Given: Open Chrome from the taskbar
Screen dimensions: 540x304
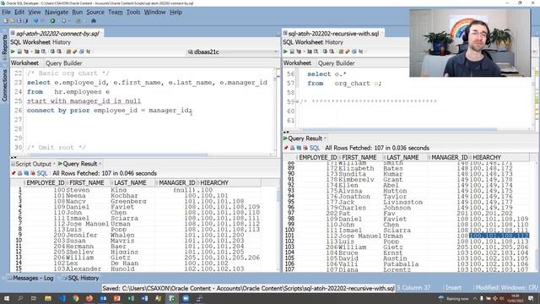Looking at the screenshot, I should 76,298.
